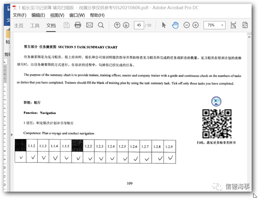Click the text Function: Navigation

[x=40, y=113]
